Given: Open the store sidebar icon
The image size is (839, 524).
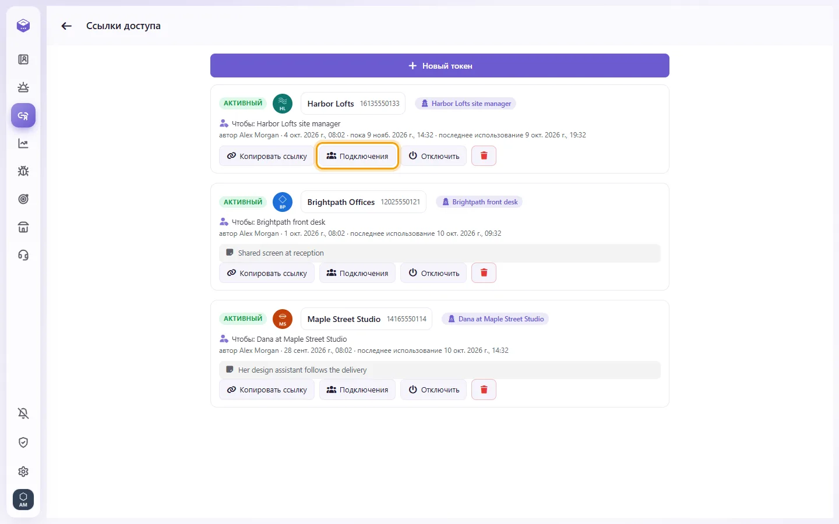Looking at the screenshot, I should pyautogui.click(x=23, y=227).
